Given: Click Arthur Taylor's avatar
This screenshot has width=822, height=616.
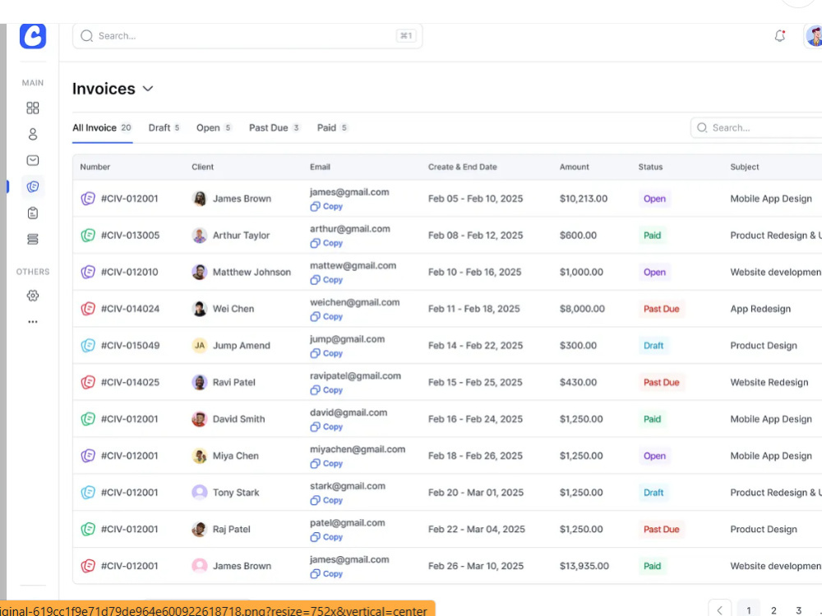Looking at the screenshot, I should 199,235.
